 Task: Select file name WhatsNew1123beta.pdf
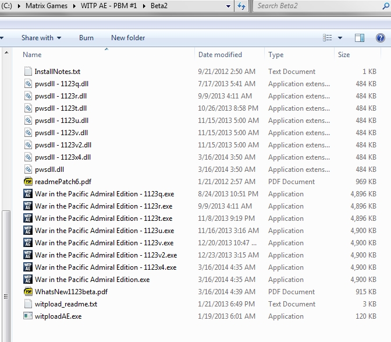(72, 292)
